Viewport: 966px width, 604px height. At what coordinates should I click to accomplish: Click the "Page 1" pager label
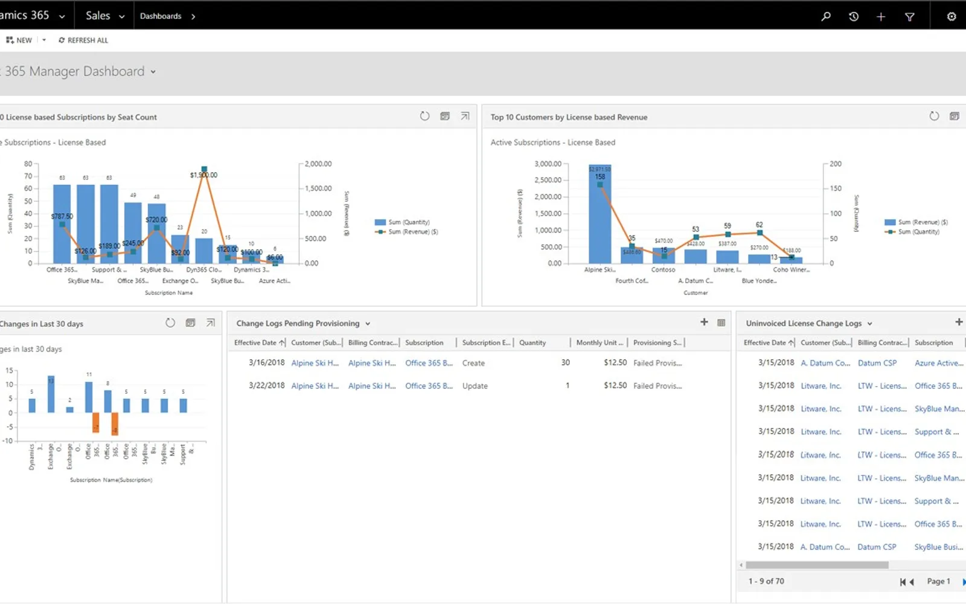click(938, 581)
